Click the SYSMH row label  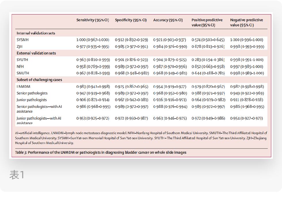pos(22,40)
